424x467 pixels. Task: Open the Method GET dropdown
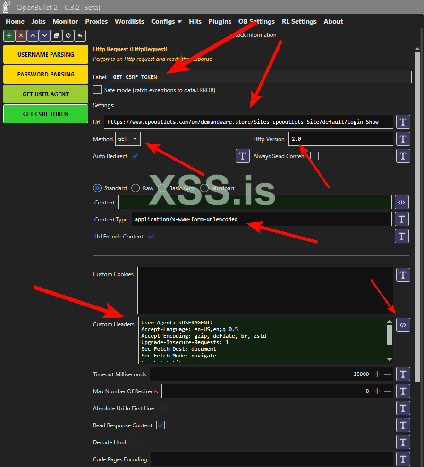pyautogui.click(x=128, y=139)
